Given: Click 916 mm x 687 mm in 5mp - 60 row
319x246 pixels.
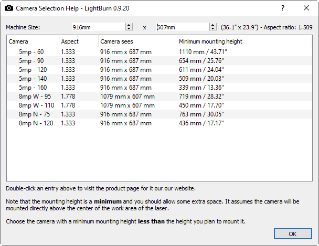Looking at the screenshot, I should click(126, 52).
